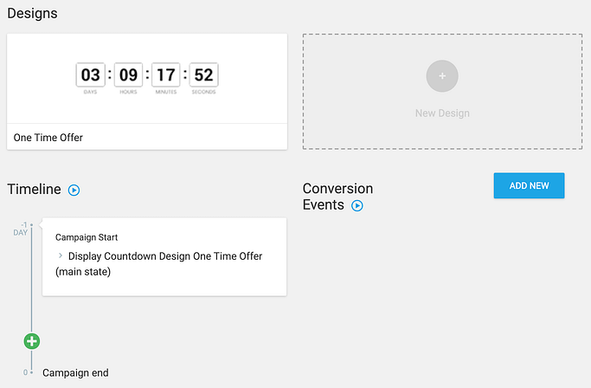The image size is (591, 388).
Task: Open the One Time Offer design thumbnail
Action: 147,79
